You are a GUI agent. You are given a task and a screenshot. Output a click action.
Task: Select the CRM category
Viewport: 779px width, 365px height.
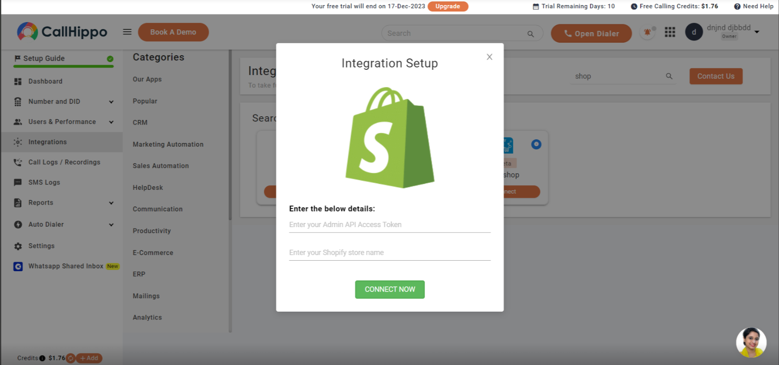pos(140,123)
